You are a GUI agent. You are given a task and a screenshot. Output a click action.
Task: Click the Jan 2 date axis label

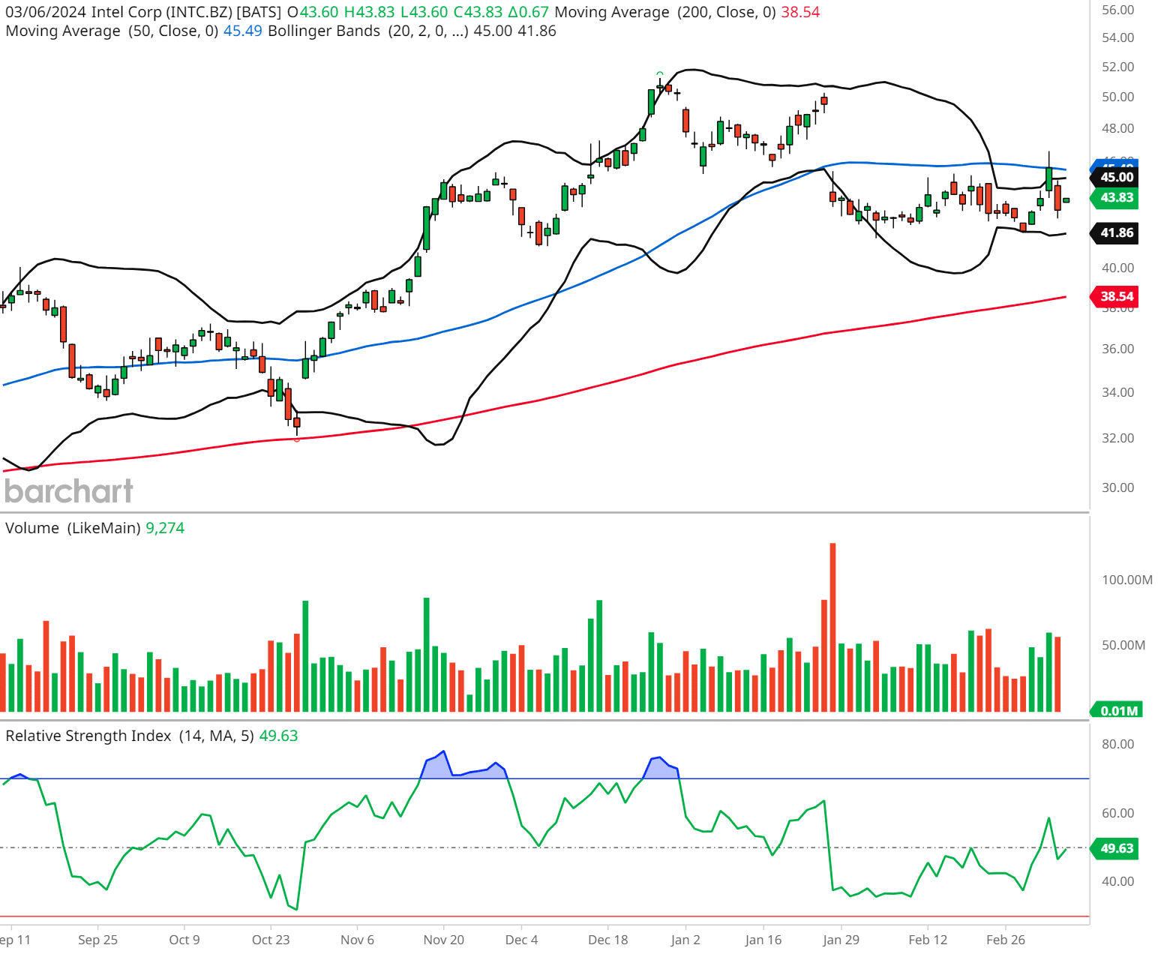[685, 940]
